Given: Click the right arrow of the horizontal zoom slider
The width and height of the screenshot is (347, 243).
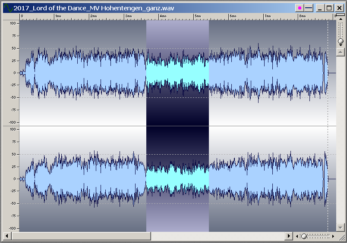Looking at the screenshot, I should click(333, 237).
